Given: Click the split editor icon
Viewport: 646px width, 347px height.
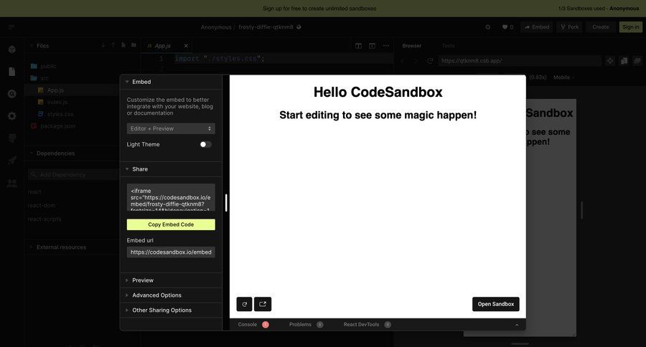Looking at the screenshot, I should (x=358, y=46).
